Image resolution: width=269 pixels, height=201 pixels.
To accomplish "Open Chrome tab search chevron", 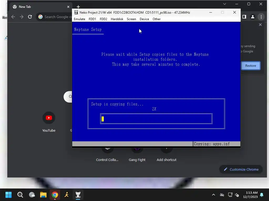I will (225, 4).
